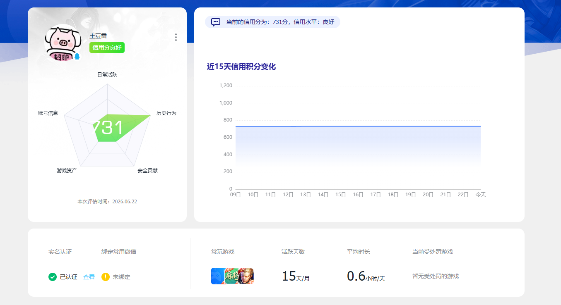Screen dimensions: 561x305
Task: Open the blue first game icon
Action: (218, 276)
